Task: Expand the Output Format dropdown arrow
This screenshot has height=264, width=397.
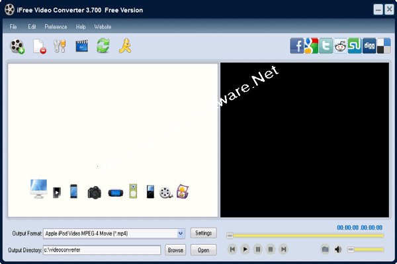Action: pos(181,234)
